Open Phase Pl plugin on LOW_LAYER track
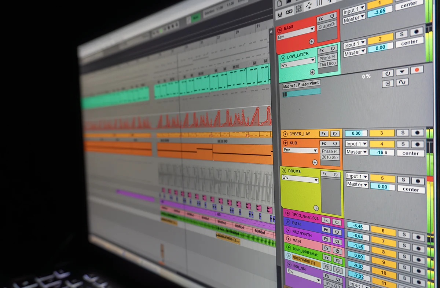The height and width of the screenshot is (288, 440). point(327,58)
